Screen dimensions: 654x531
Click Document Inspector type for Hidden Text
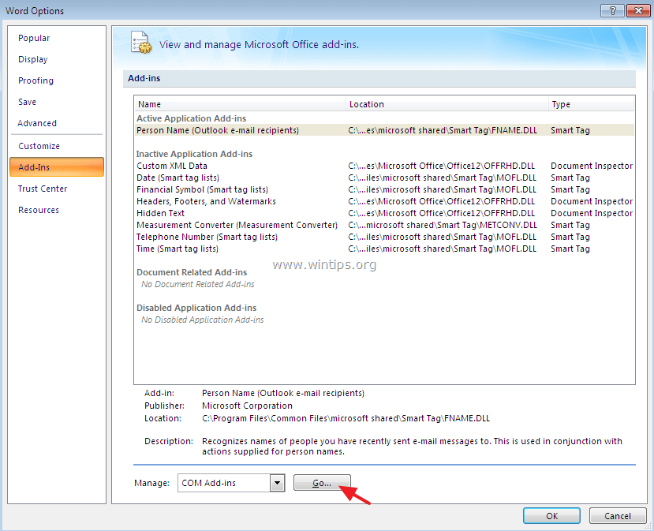(592, 213)
